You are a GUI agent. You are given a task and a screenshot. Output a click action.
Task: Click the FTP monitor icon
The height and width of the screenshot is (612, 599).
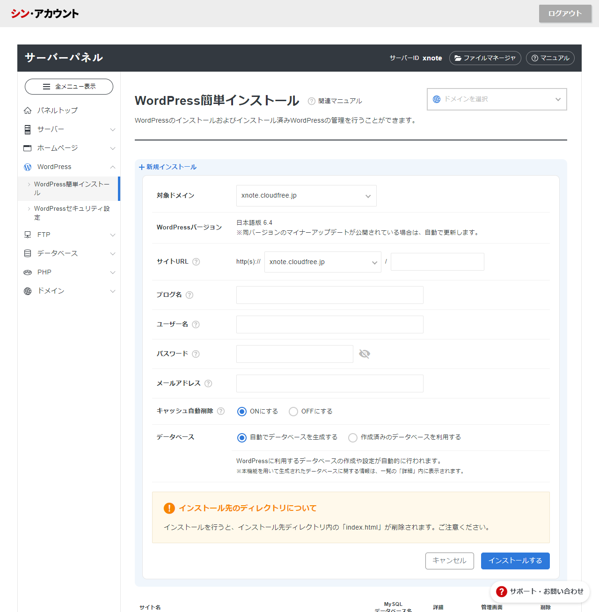click(x=28, y=235)
